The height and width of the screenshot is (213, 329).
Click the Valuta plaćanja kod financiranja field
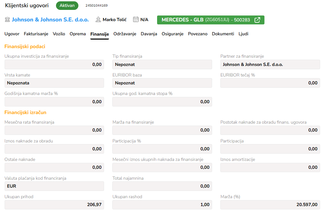point(54,186)
